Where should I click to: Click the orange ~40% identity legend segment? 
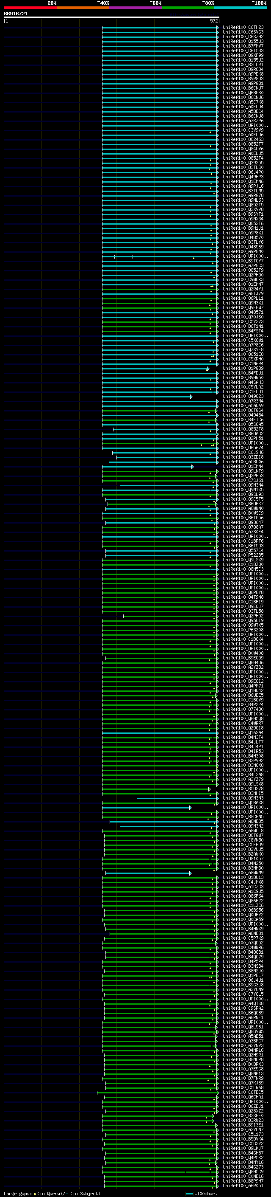83,8
